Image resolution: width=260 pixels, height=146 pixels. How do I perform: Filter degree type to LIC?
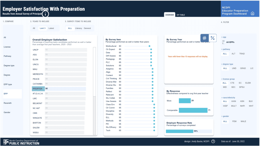pyautogui.click(x=252, y=68)
